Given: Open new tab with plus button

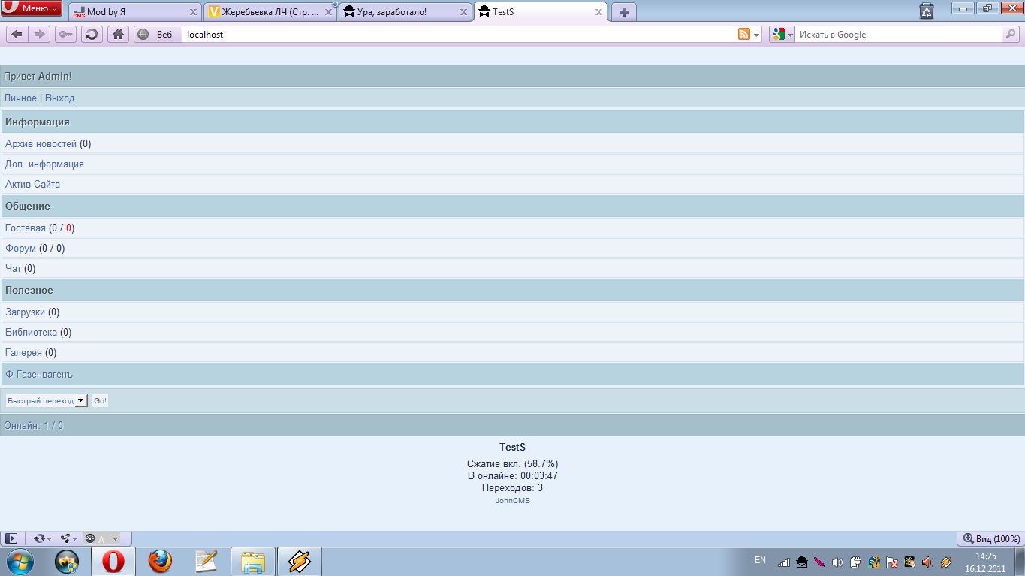Looking at the screenshot, I should click(623, 12).
